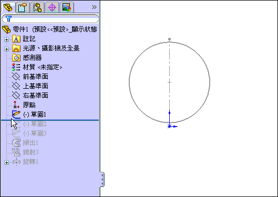Open the FeatureManager design tree tab
This screenshot has height=197, width=278.
(x=8, y=7)
